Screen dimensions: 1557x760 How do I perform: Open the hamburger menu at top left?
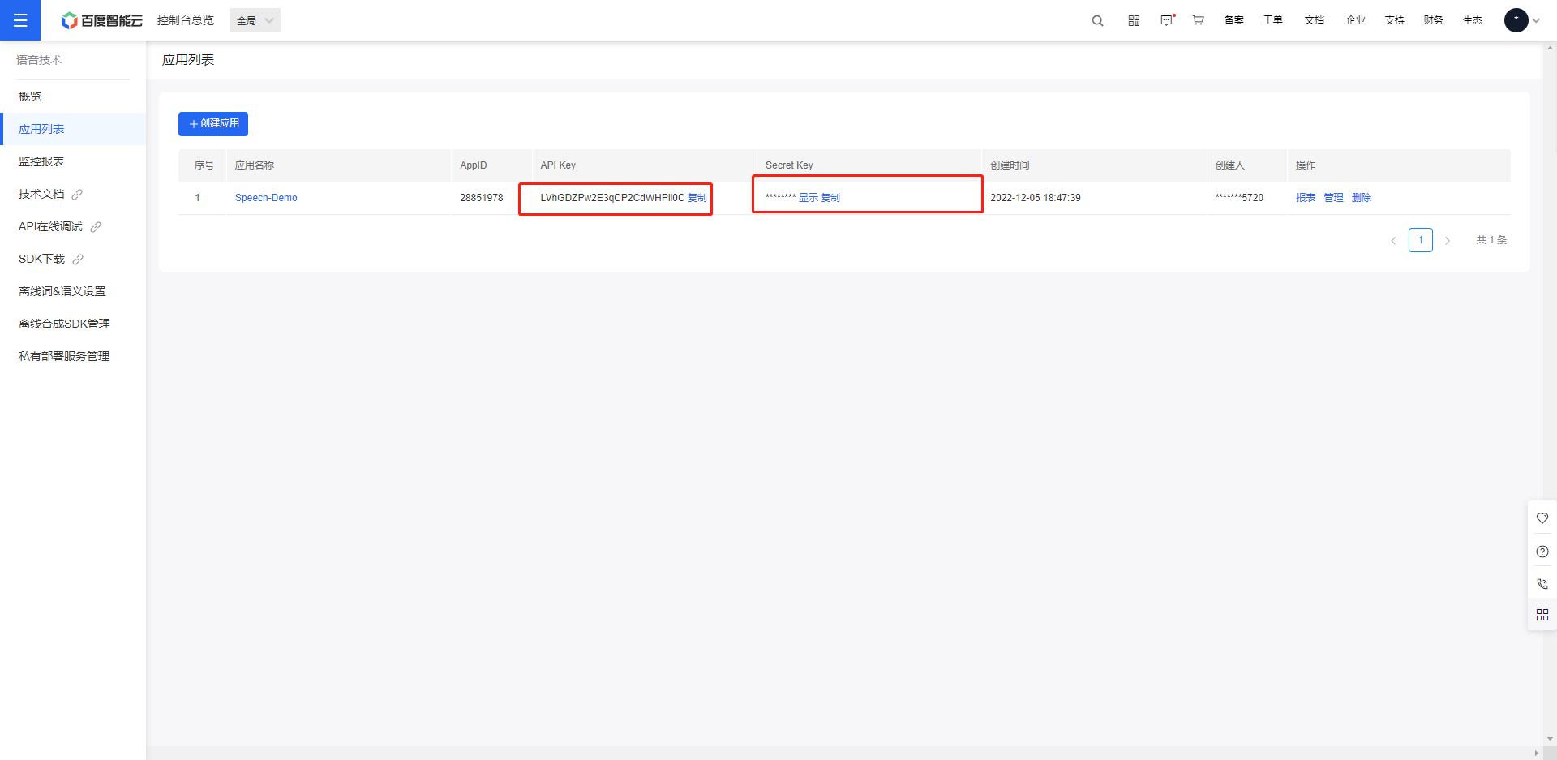click(x=20, y=20)
